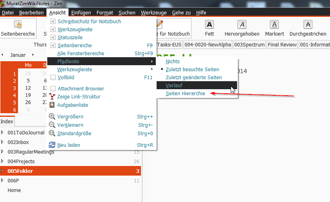This screenshot has height=202, width=330.
Task: Open the Aufgabenliste task list
Action: pos(72,105)
